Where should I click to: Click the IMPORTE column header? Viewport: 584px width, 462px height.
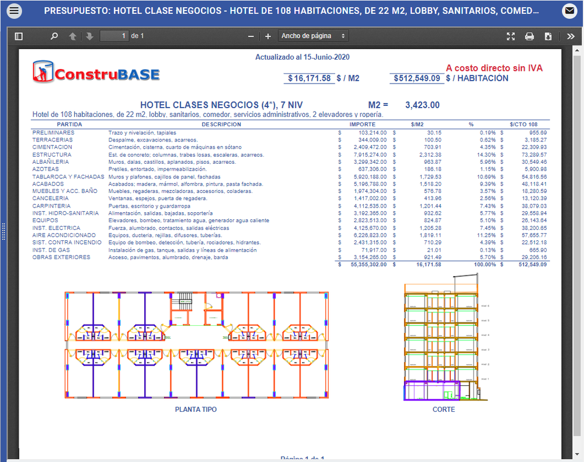click(x=363, y=125)
